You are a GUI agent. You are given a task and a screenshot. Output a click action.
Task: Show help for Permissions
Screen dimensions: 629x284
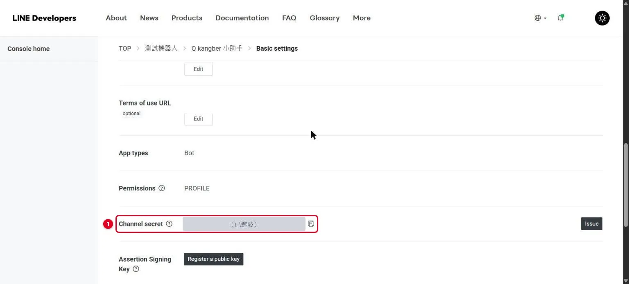(x=162, y=188)
